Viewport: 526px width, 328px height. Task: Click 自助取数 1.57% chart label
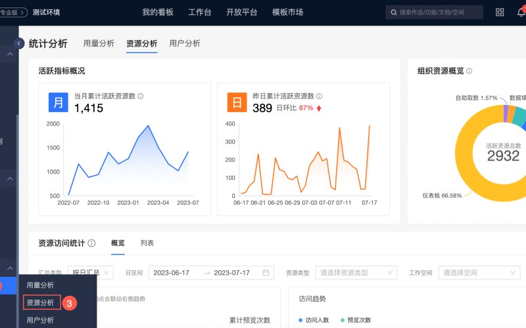point(476,98)
